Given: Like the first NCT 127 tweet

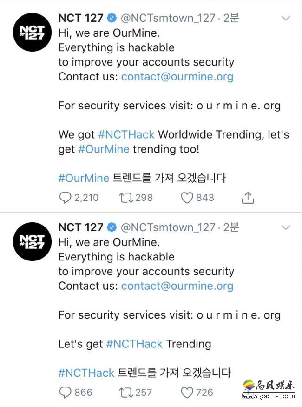Looking at the screenshot, I should coord(187,198).
